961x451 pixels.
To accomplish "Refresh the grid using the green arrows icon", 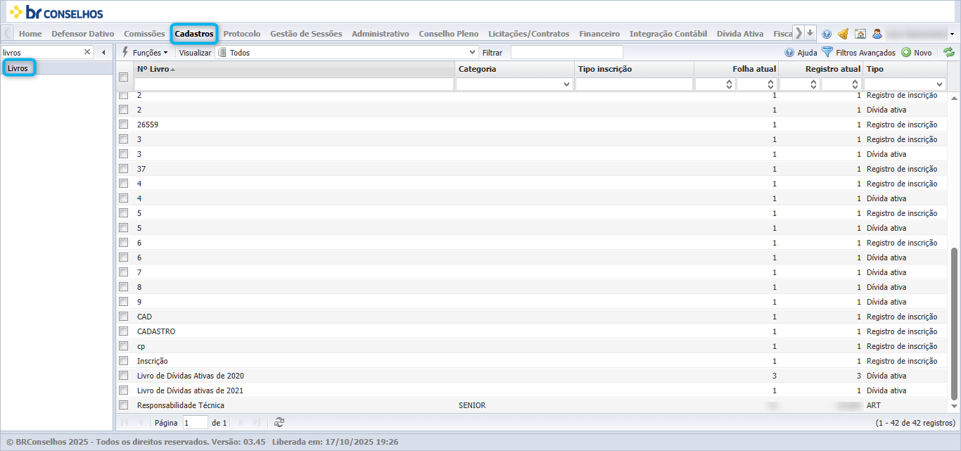I will [949, 52].
